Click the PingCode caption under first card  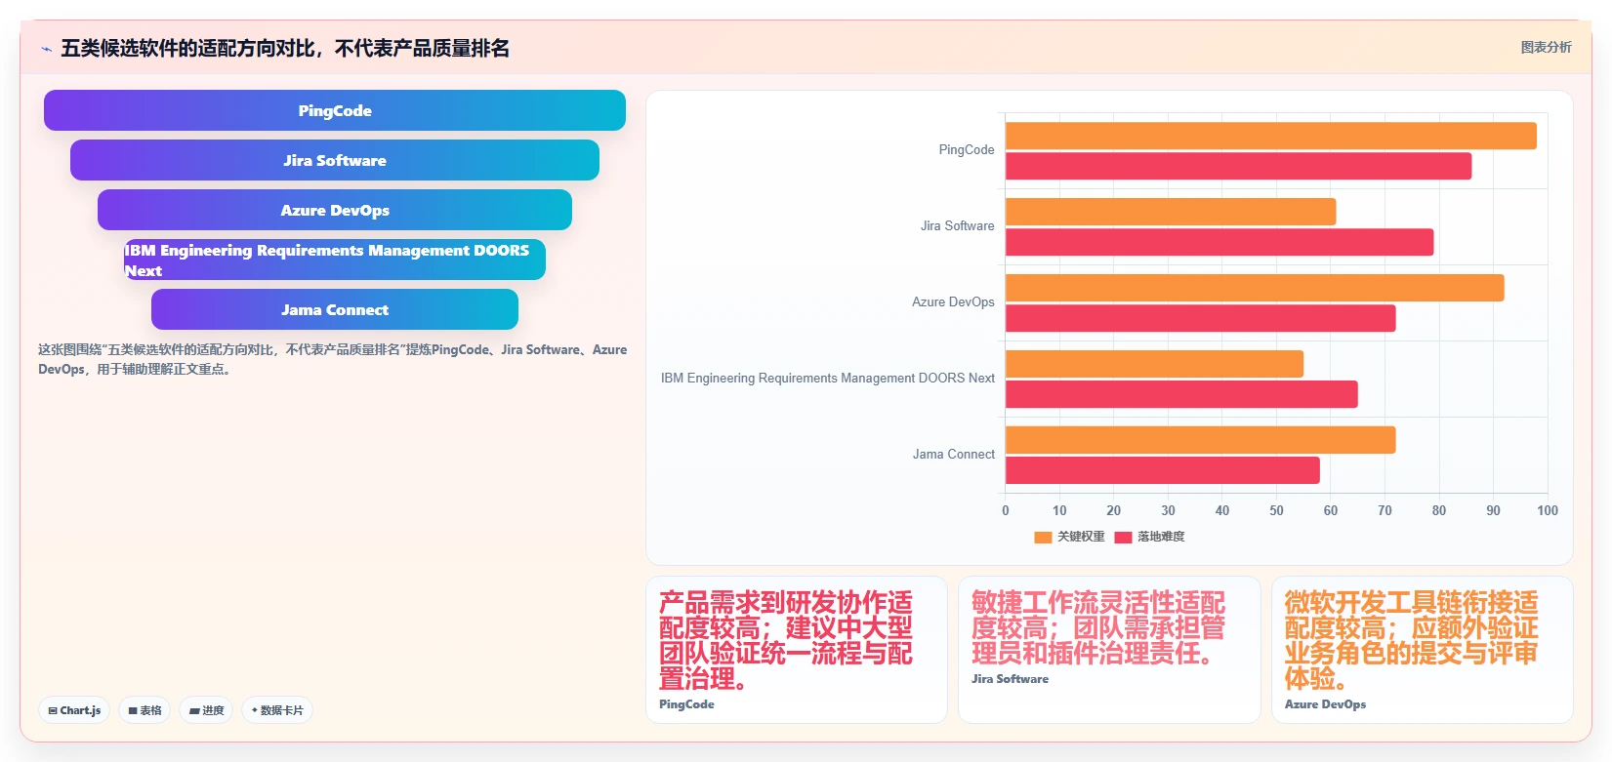(x=686, y=704)
